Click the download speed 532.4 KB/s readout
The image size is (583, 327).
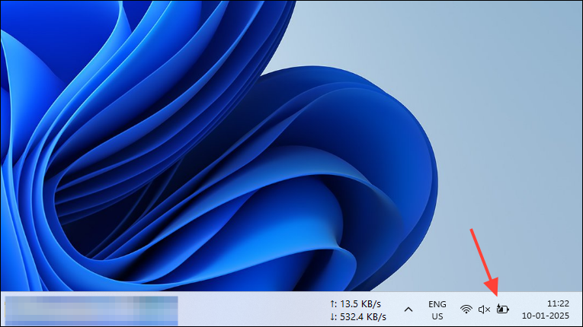point(357,317)
